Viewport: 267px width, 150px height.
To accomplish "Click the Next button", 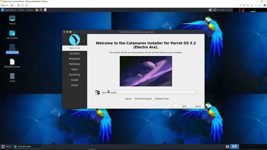I will click(184, 106).
